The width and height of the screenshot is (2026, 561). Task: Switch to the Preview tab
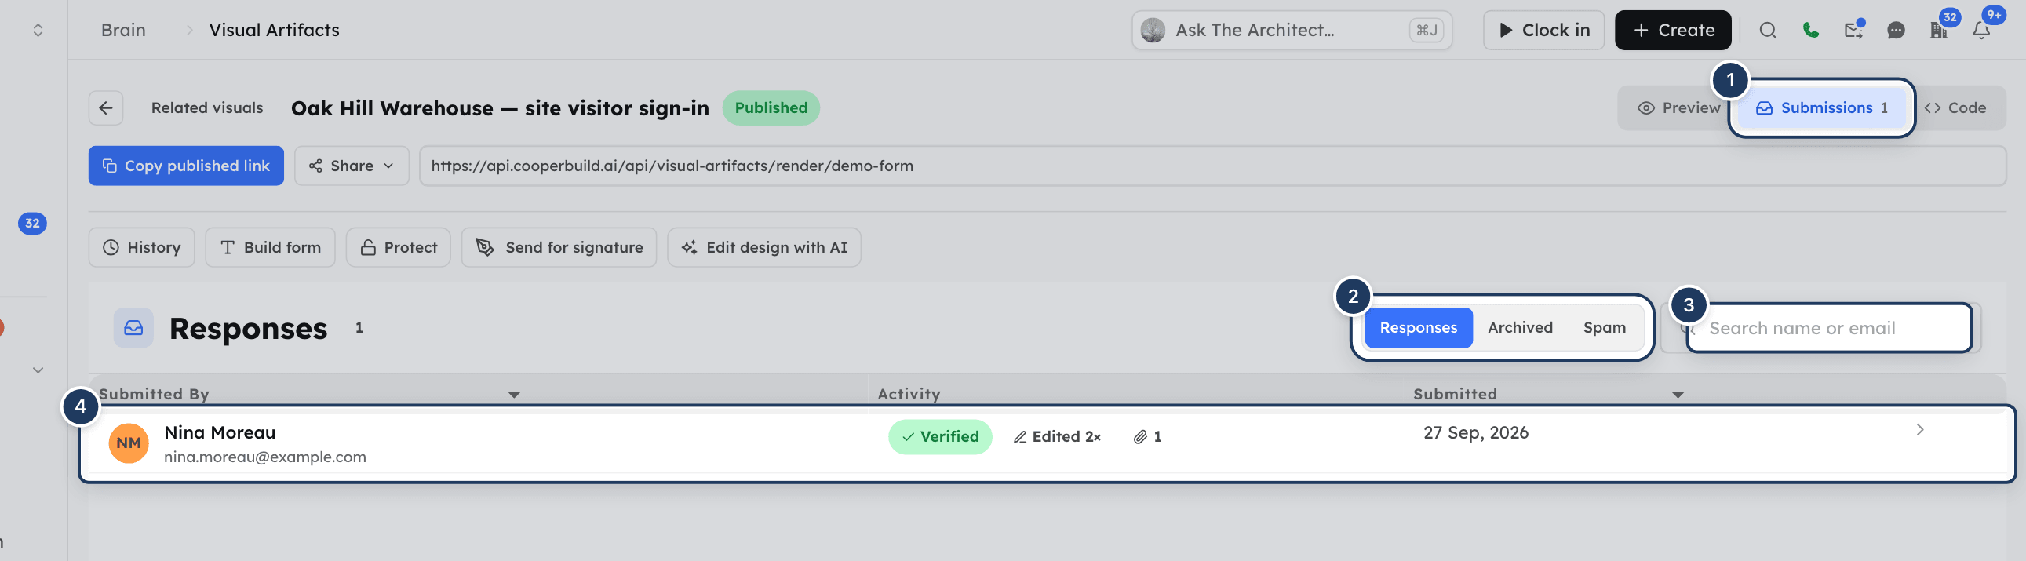tap(1678, 107)
